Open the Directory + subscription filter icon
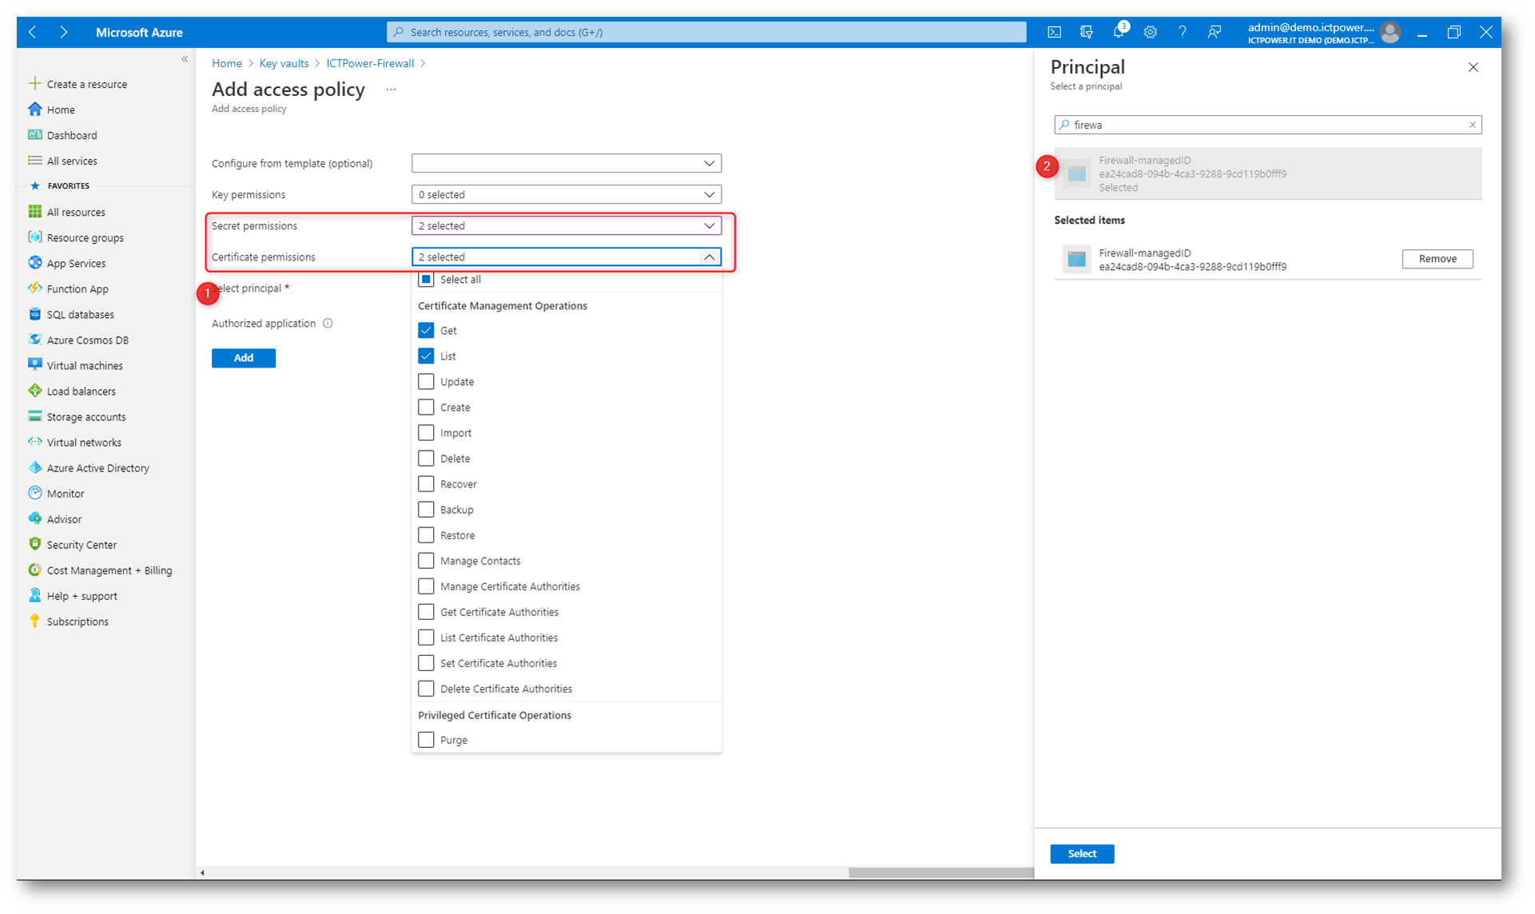Viewport: 1535px width, 914px height. pyautogui.click(x=1086, y=32)
